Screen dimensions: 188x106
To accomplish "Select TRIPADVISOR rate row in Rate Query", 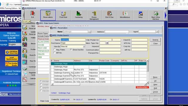I will click(43, 51).
